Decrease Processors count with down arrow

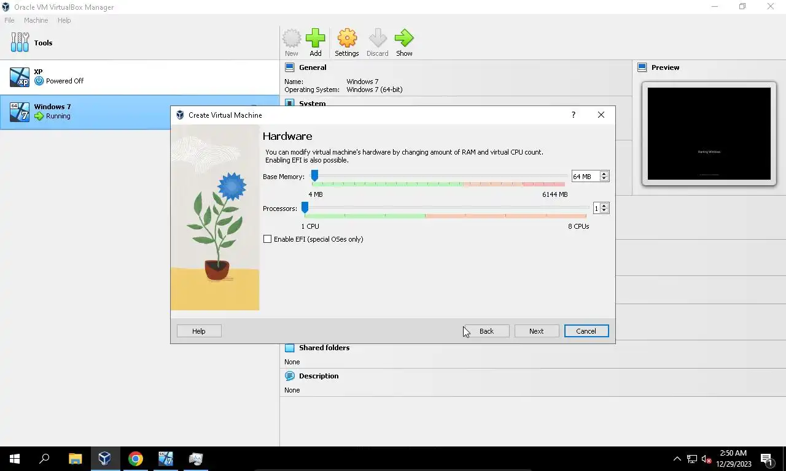[604, 210]
